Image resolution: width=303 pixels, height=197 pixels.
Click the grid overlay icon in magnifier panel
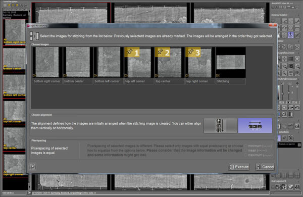pos(291,59)
